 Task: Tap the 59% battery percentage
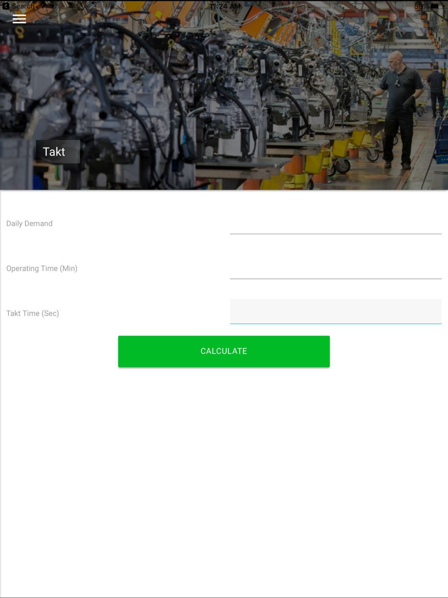421,6
